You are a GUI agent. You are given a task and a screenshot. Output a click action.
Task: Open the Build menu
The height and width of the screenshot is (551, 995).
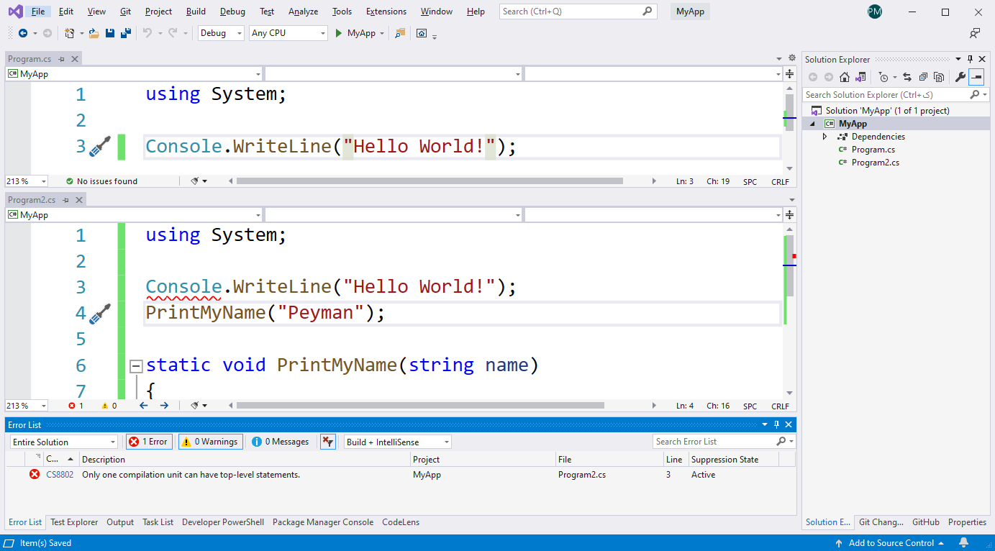pos(196,12)
